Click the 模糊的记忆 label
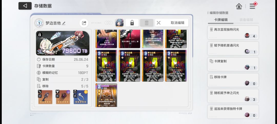The height and width of the screenshot is (124, 277). [50, 73]
